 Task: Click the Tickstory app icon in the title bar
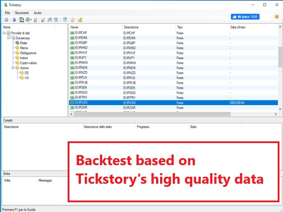click(6, 5)
